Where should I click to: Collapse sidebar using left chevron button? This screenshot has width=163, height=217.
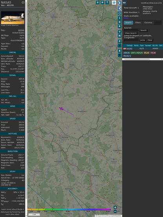coord(120,8)
